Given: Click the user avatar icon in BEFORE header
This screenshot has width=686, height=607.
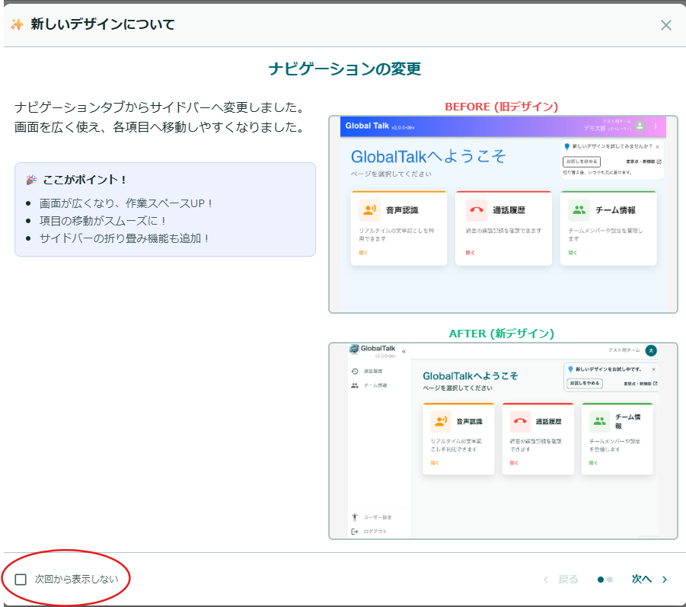Looking at the screenshot, I should click(640, 126).
